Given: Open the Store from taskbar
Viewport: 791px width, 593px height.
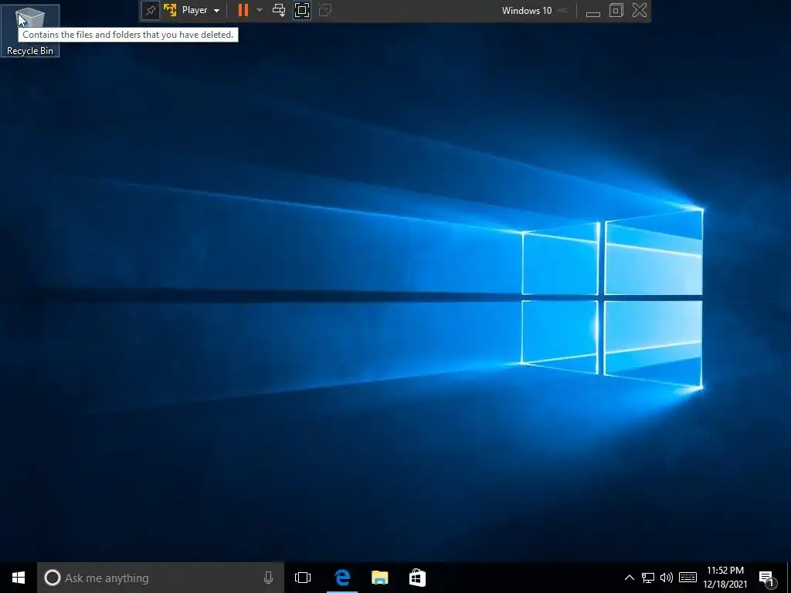Looking at the screenshot, I should point(417,578).
